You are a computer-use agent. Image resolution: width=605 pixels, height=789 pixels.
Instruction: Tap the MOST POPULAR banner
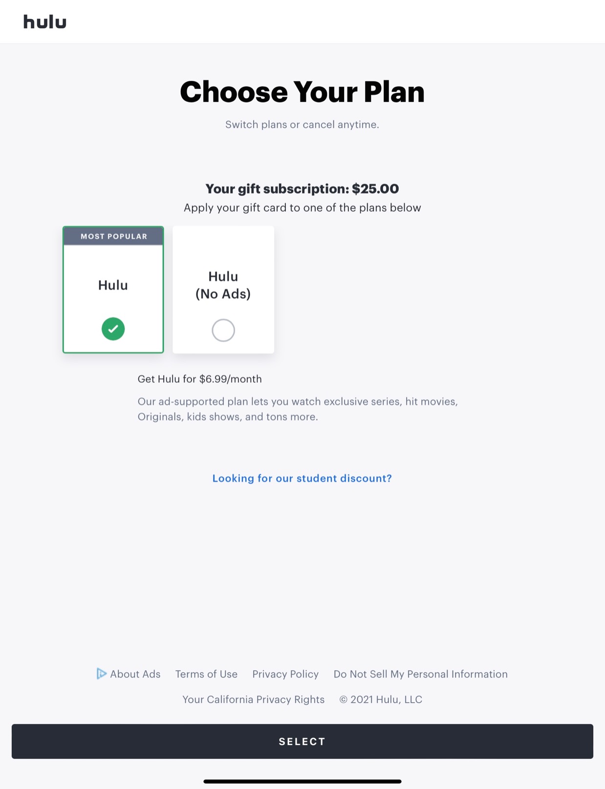113,236
